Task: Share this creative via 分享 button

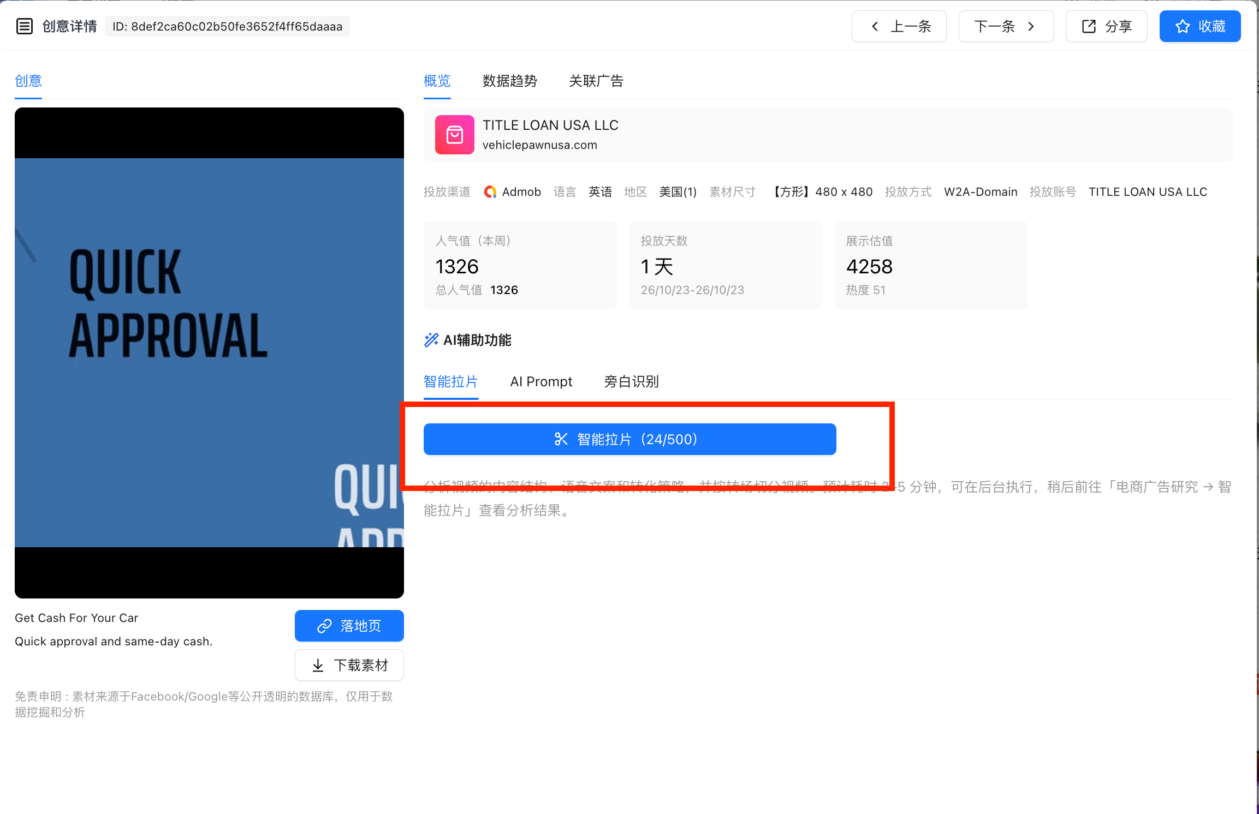Action: click(1106, 26)
